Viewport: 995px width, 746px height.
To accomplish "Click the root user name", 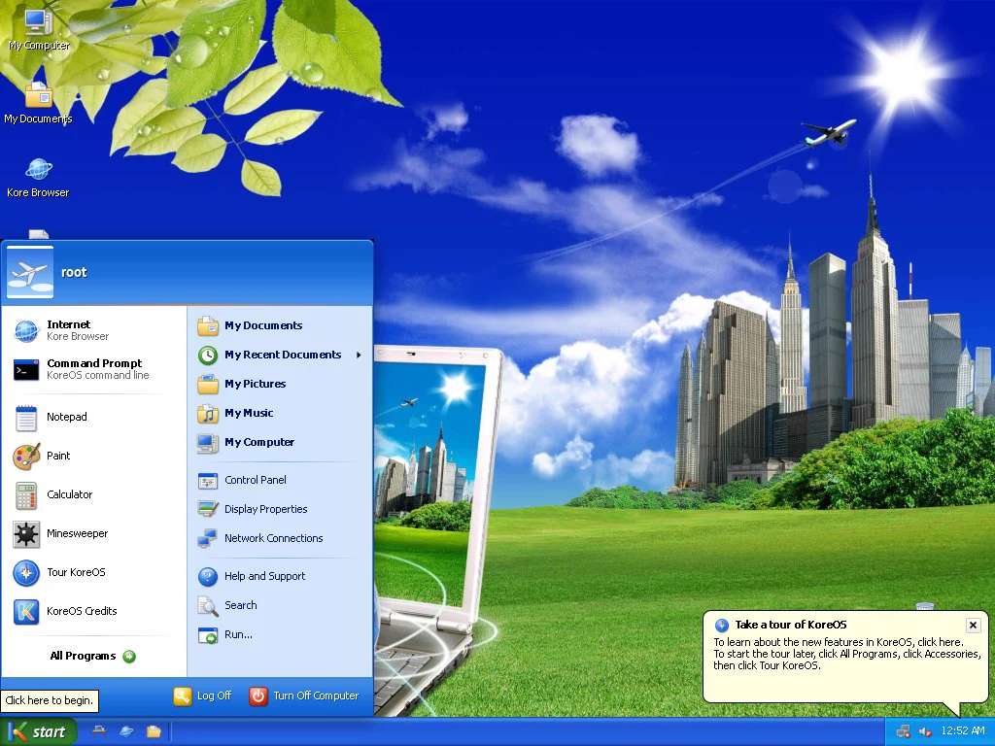I will pyautogui.click(x=74, y=273).
